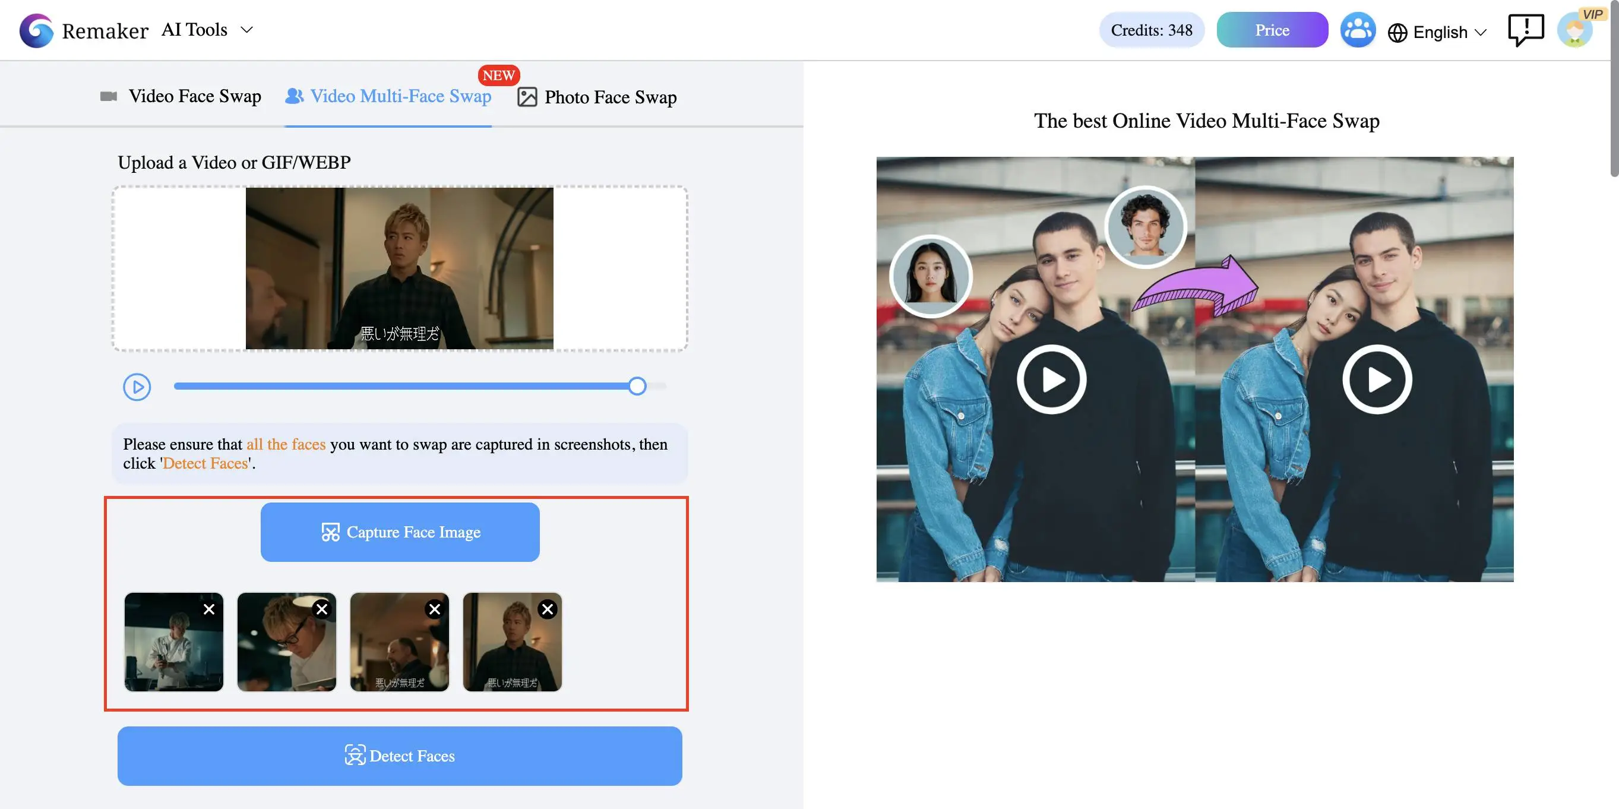Open the AI Tools dropdown menu
The image size is (1619, 809).
207,30
